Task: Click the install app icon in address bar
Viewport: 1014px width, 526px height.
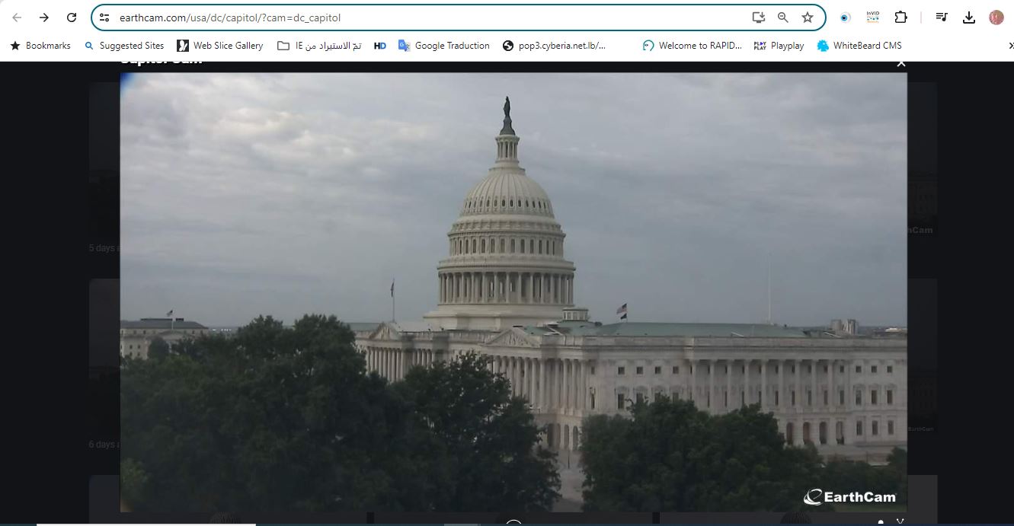Action: (758, 18)
